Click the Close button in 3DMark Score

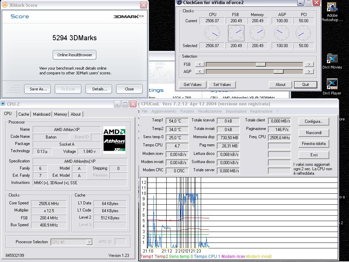[x=129, y=89]
